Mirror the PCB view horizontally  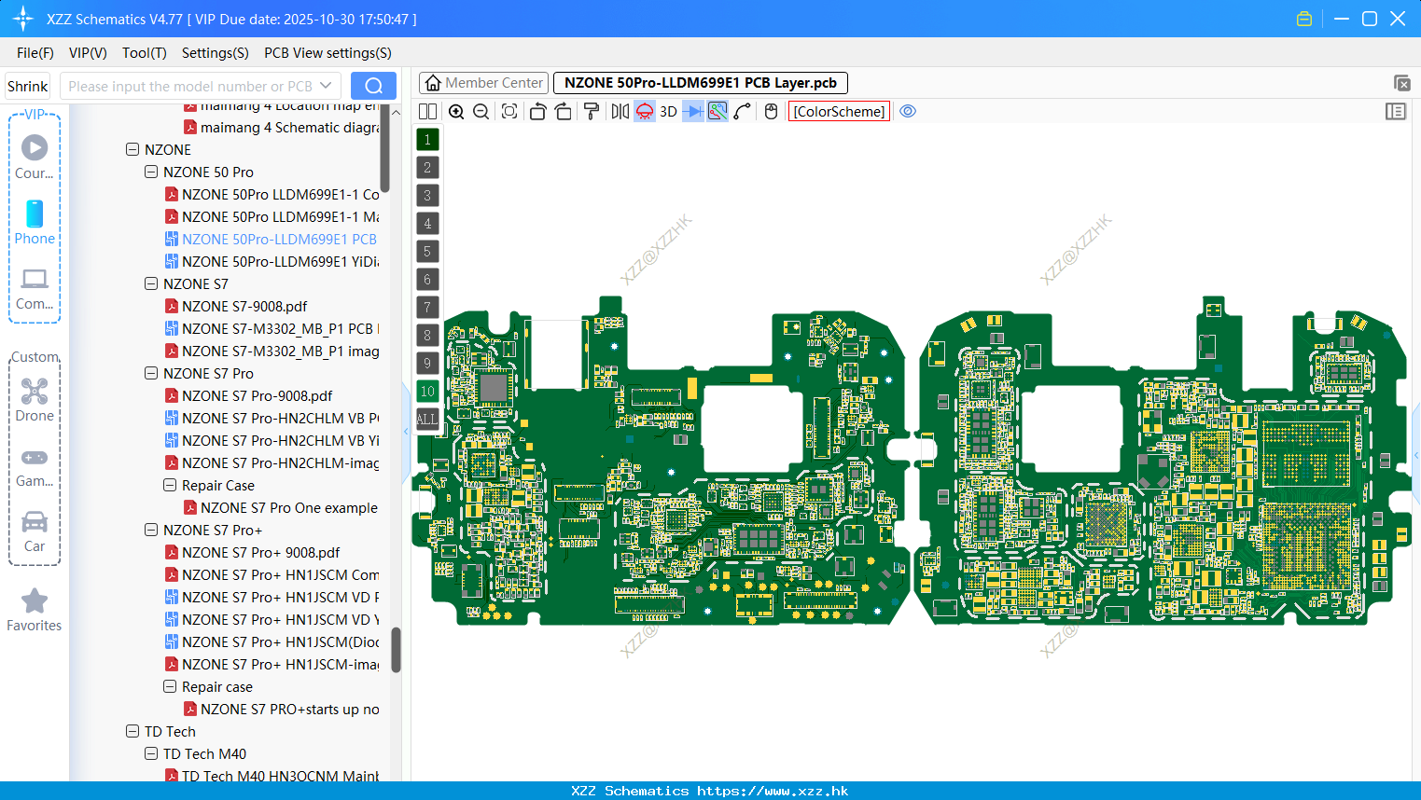[620, 111]
